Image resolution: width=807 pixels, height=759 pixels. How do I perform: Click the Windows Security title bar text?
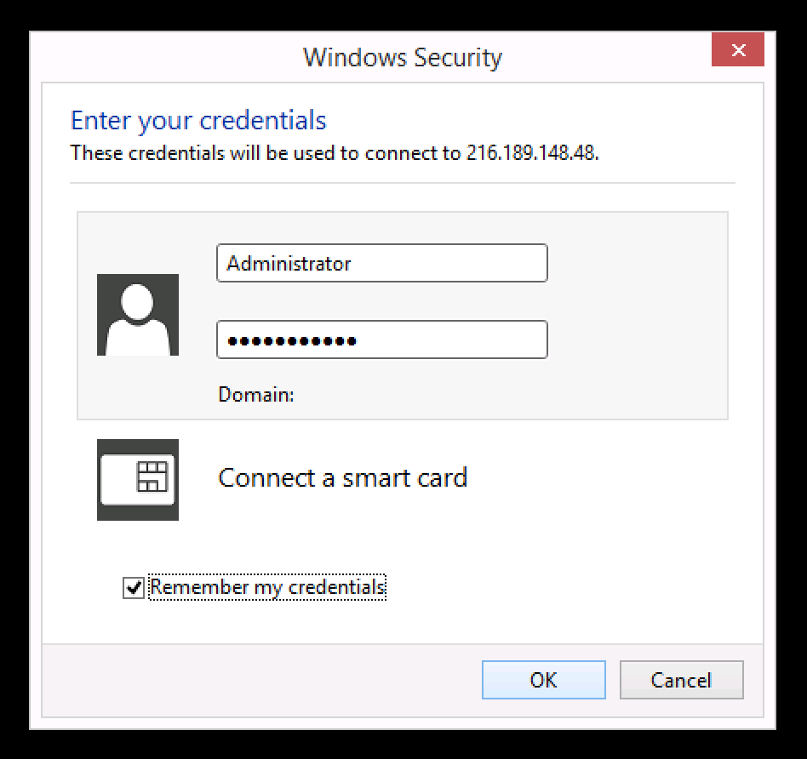[403, 58]
